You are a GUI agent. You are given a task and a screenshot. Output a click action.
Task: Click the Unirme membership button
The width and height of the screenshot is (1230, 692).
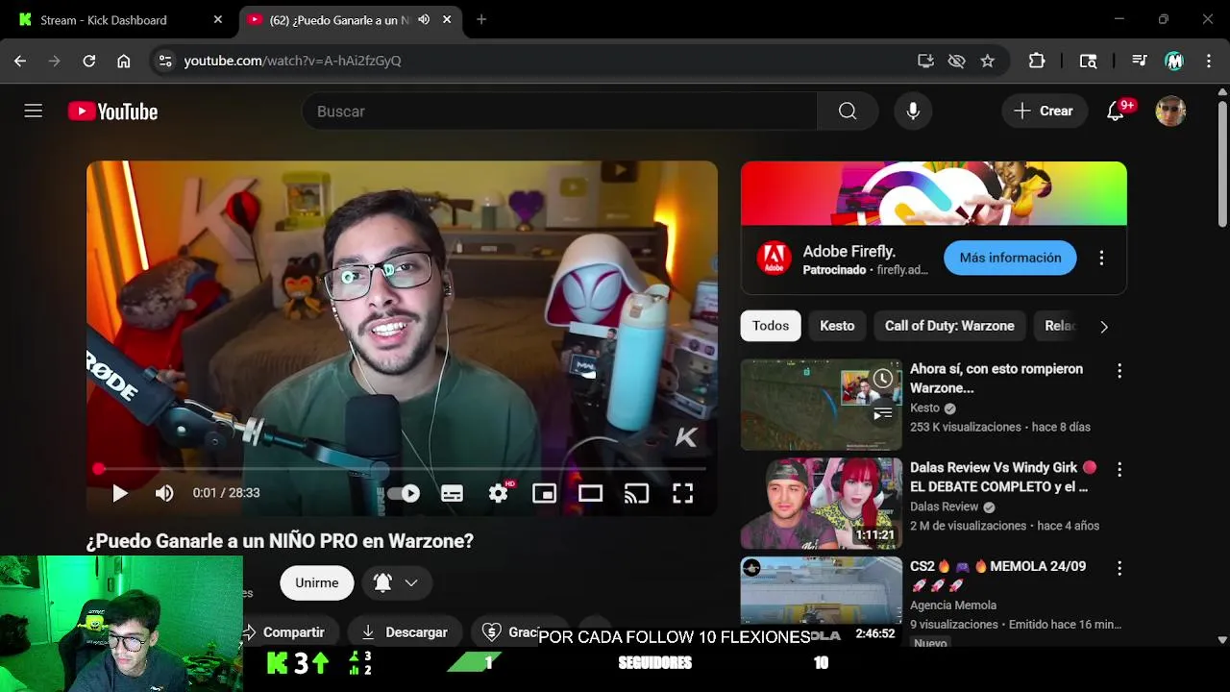pos(317,582)
